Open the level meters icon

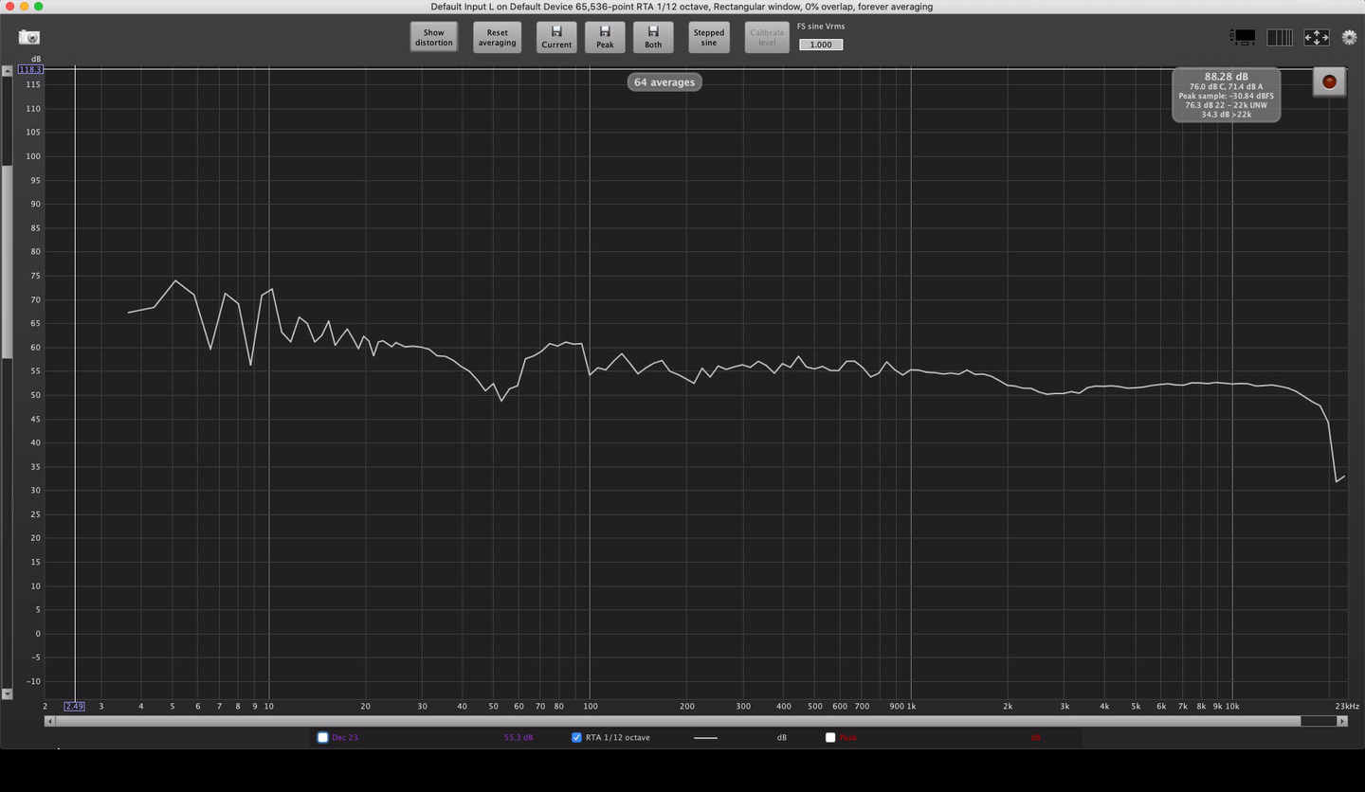(1280, 37)
